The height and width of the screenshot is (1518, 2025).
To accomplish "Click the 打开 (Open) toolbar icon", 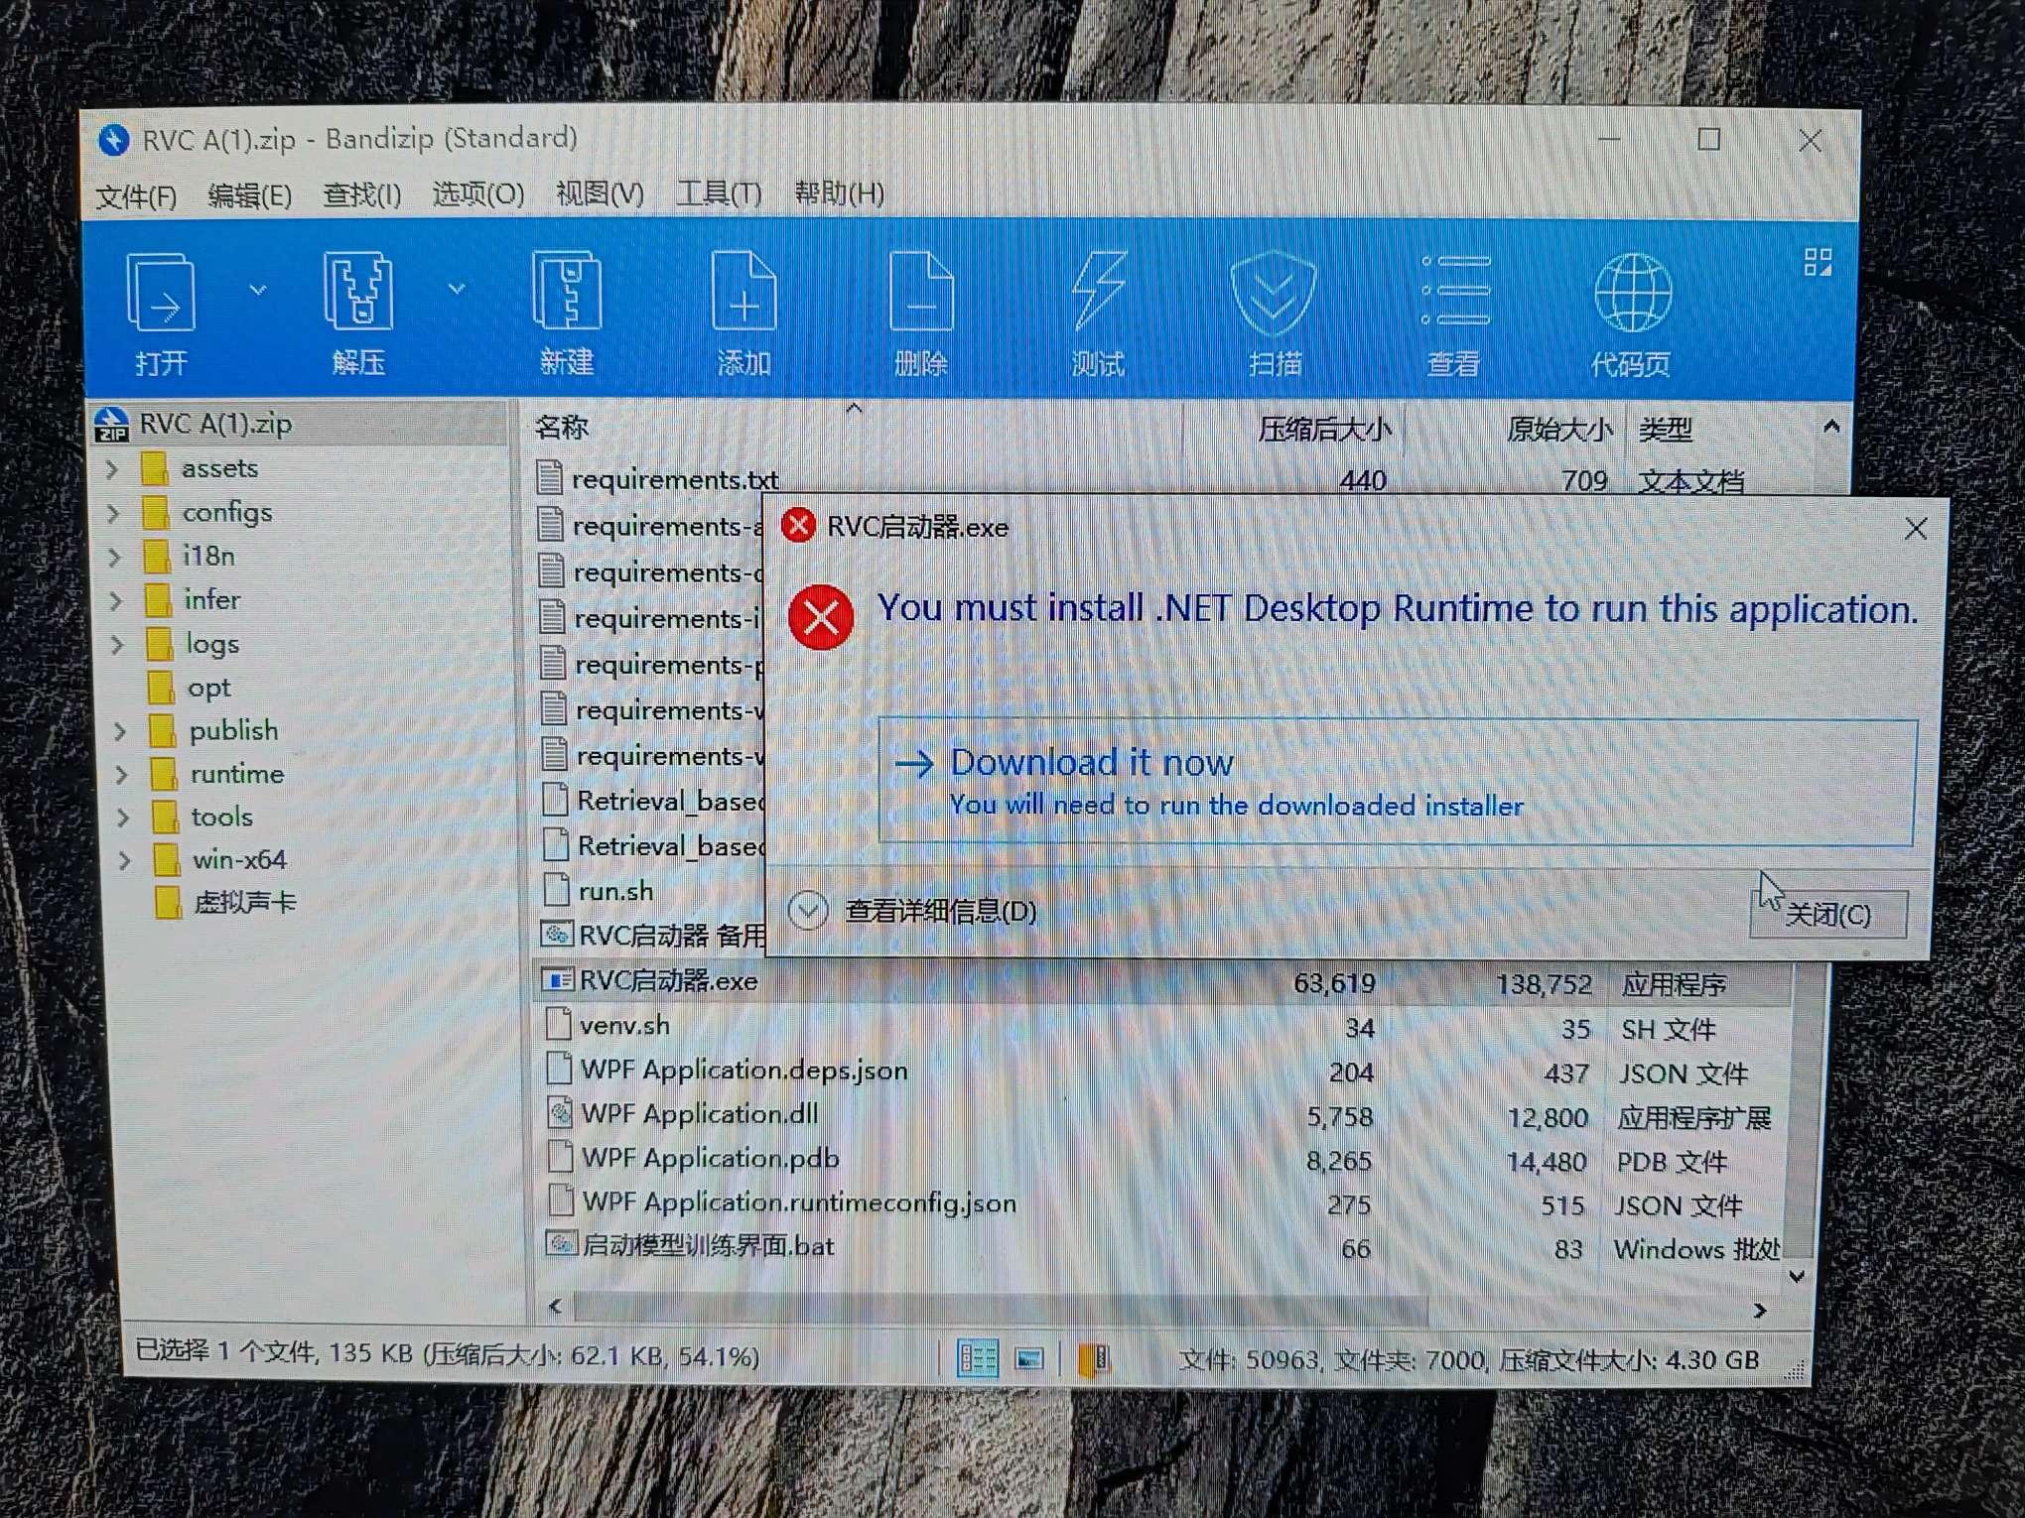I will (x=164, y=313).
